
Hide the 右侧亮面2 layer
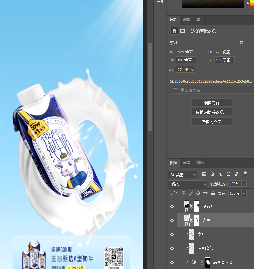click(x=172, y=262)
